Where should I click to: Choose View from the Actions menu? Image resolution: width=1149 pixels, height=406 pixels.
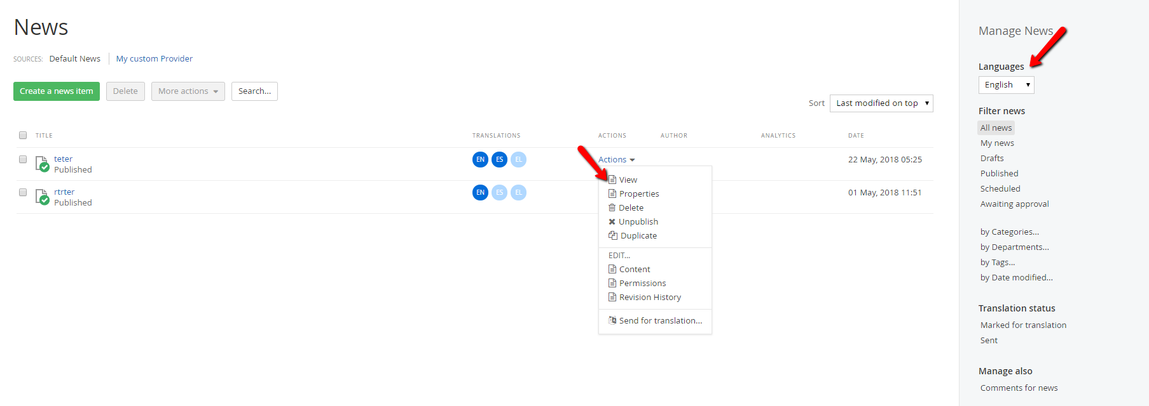pos(628,180)
